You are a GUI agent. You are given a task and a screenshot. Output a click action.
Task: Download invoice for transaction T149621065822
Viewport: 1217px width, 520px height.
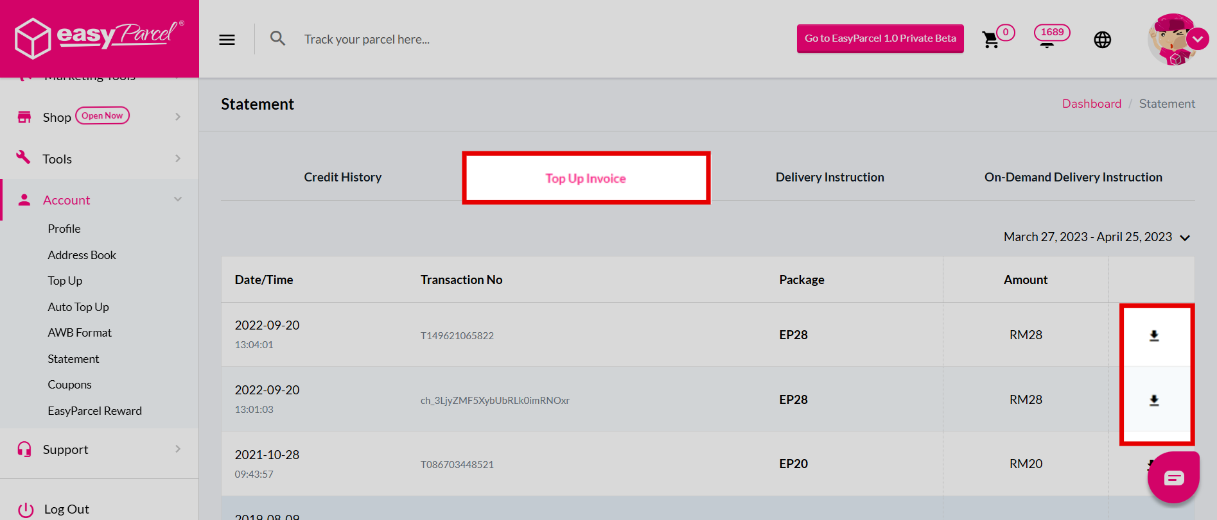pos(1154,335)
